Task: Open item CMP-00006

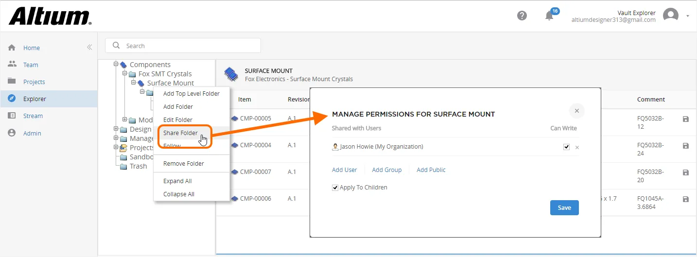Action: pos(255,198)
